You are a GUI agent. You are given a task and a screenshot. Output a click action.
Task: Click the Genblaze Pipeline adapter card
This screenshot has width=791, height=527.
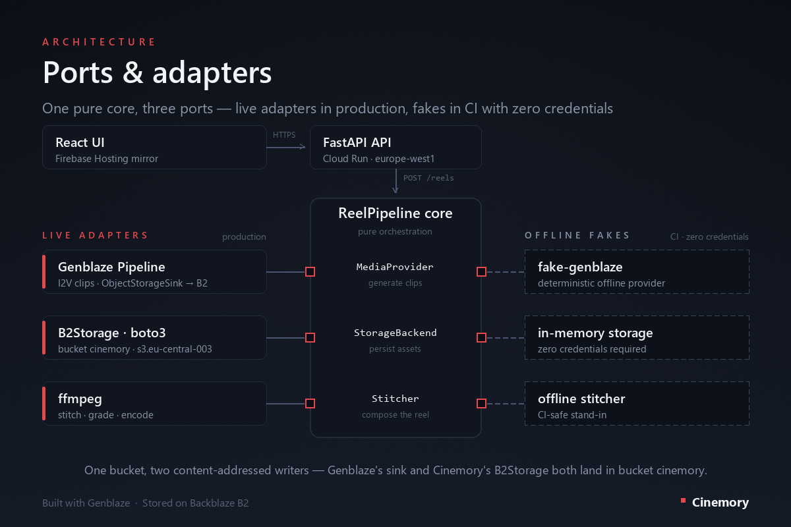(154, 271)
